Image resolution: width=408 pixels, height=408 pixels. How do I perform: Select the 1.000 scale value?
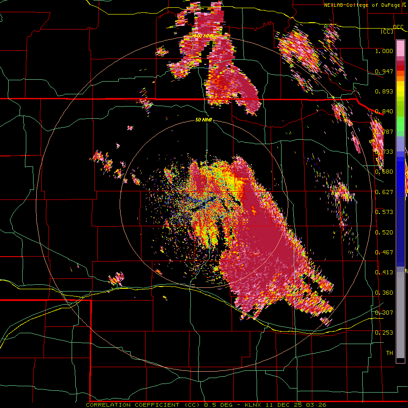pyautogui.click(x=384, y=51)
